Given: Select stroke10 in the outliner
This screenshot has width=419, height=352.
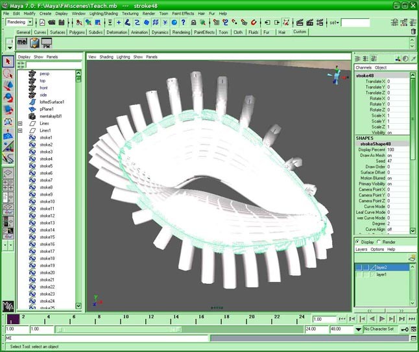Looking at the screenshot, I should point(47,202).
